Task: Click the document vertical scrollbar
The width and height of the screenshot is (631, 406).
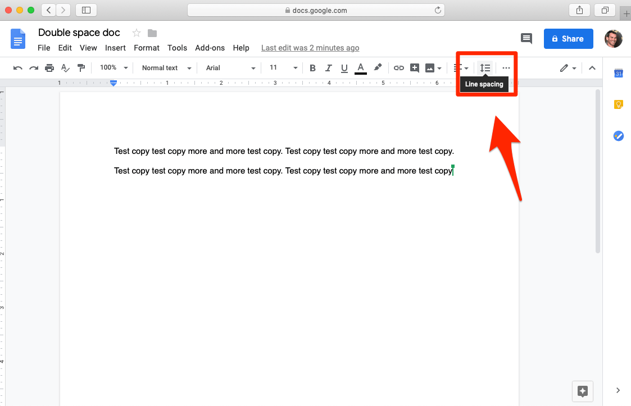Action: pyautogui.click(x=598, y=171)
